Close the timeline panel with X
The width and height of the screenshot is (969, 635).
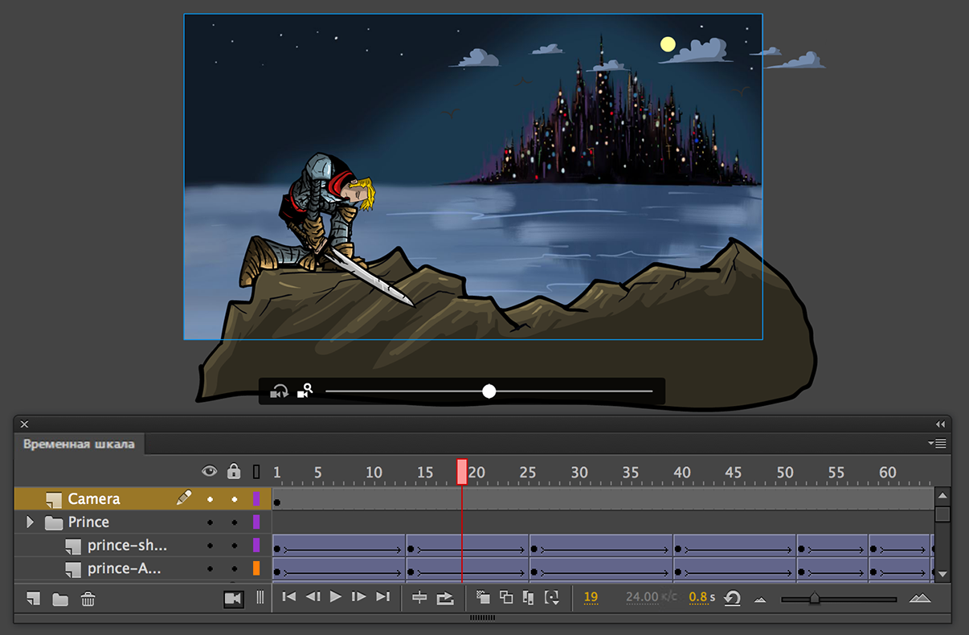(24, 424)
